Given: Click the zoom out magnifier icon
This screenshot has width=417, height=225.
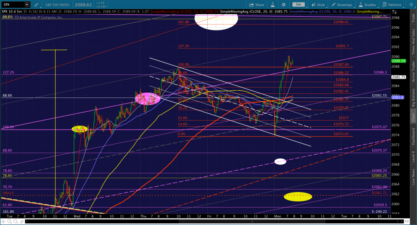Looking at the screenshot, I should coord(15,221).
